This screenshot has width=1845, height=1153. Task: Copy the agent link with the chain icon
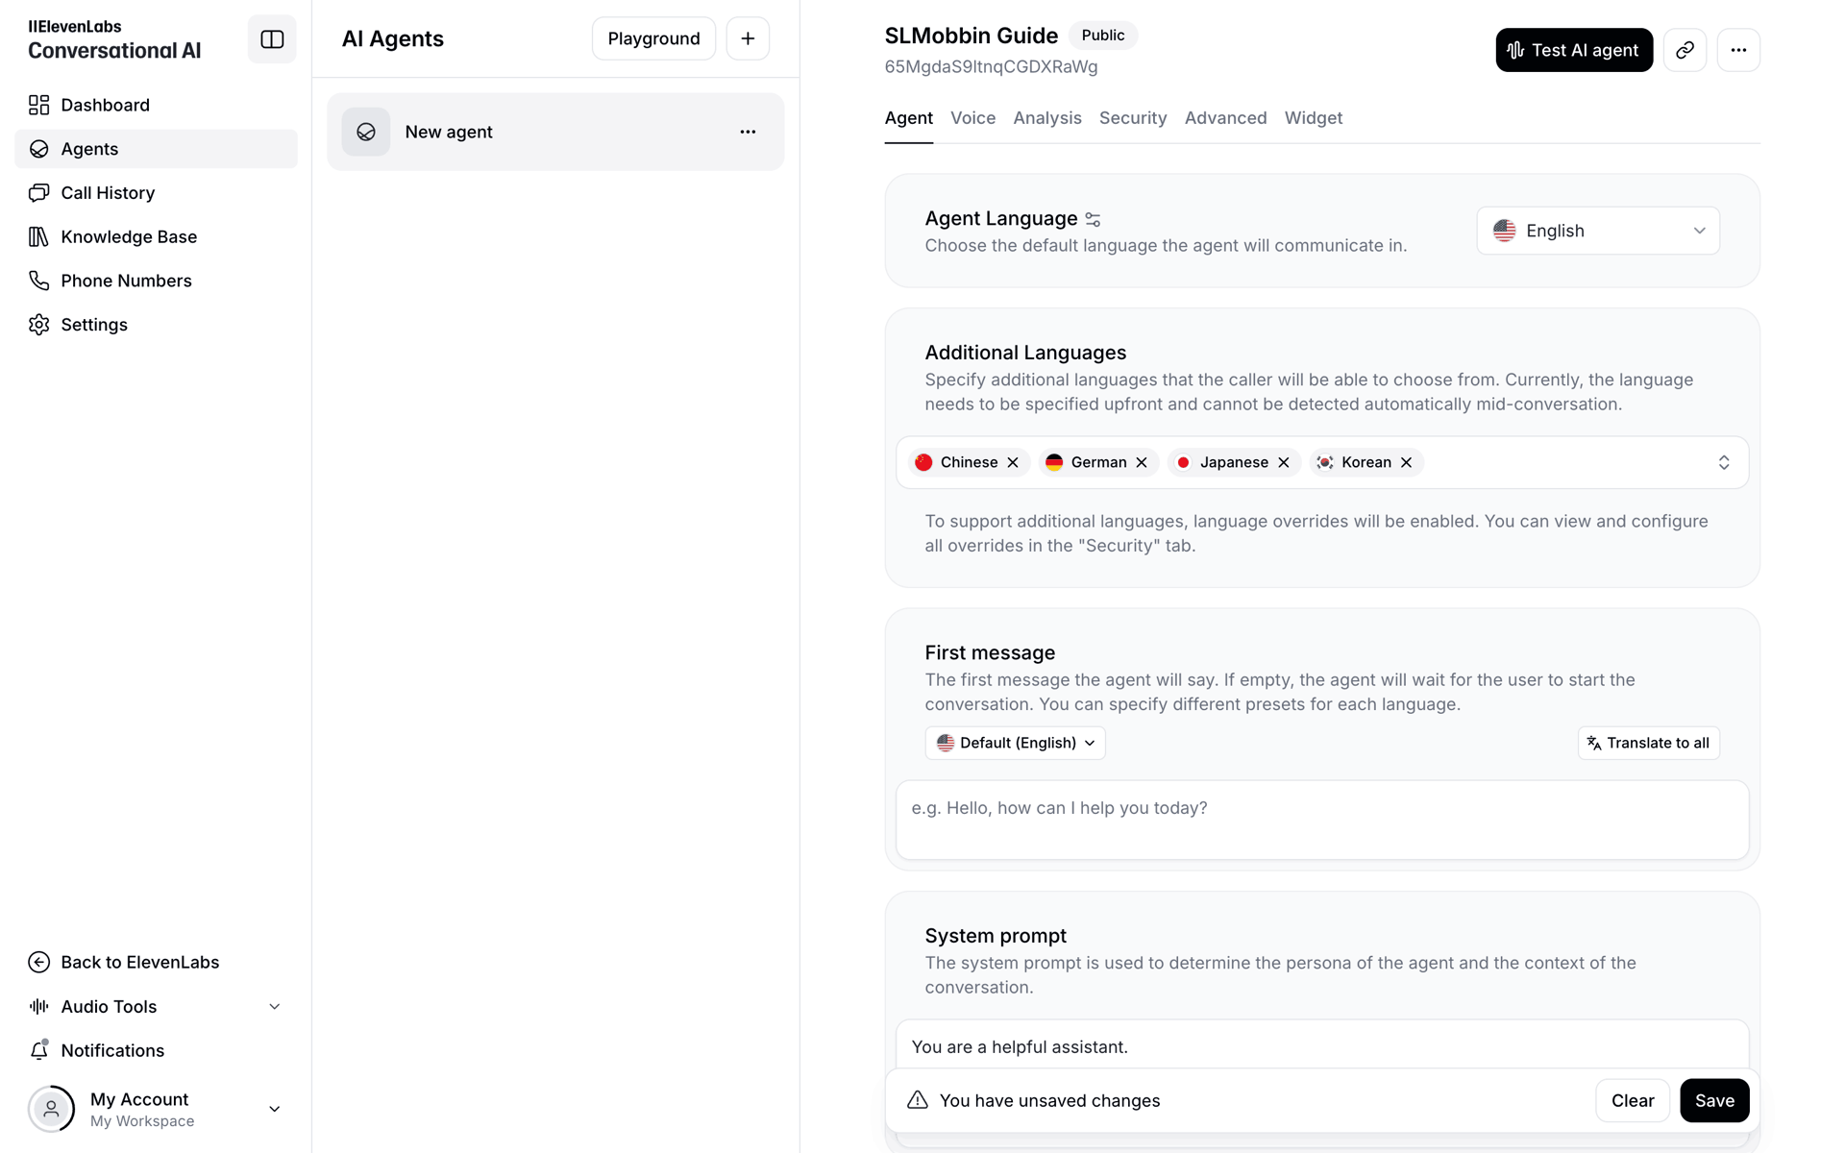click(1685, 50)
